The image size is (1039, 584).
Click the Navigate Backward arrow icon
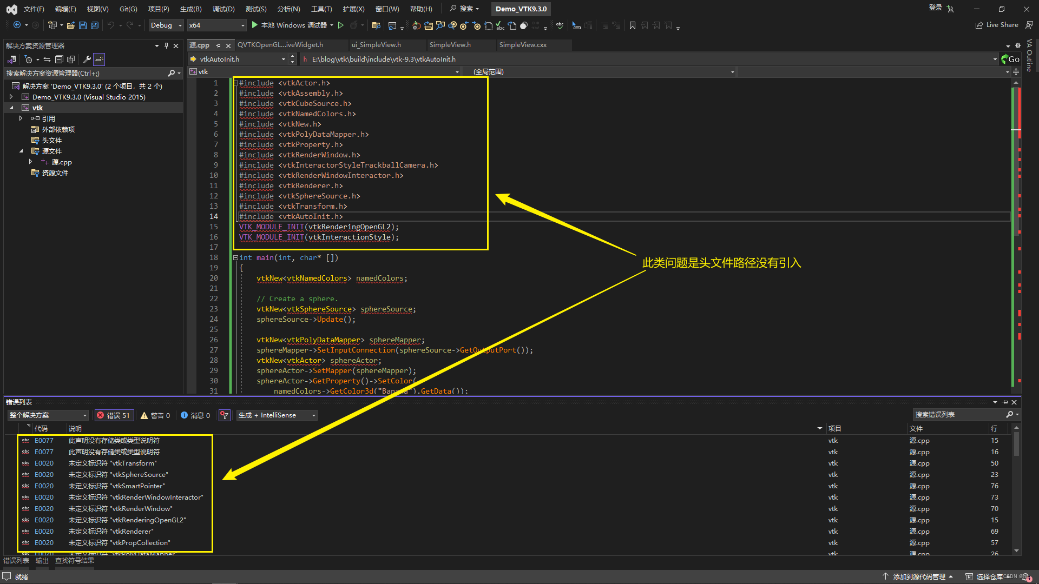(16, 25)
